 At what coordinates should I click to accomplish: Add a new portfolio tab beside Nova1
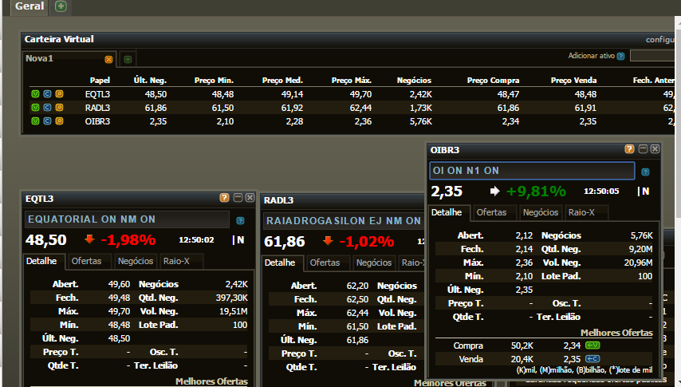coord(128,59)
